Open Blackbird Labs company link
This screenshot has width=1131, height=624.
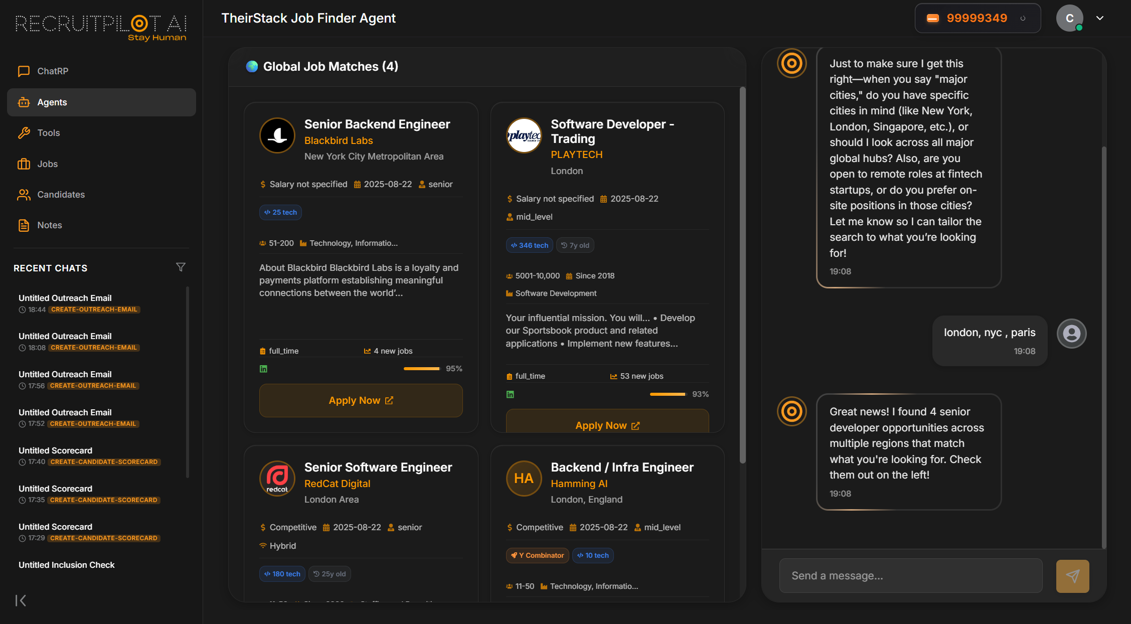[x=339, y=140]
